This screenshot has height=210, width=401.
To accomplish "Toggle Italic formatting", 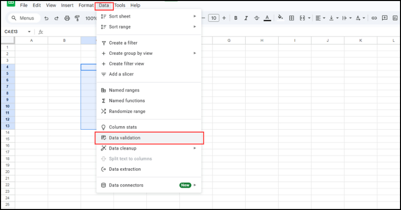I will [246, 18].
